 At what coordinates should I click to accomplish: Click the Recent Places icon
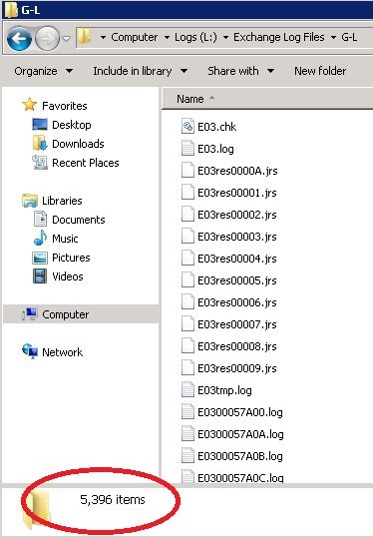[x=40, y=163]
